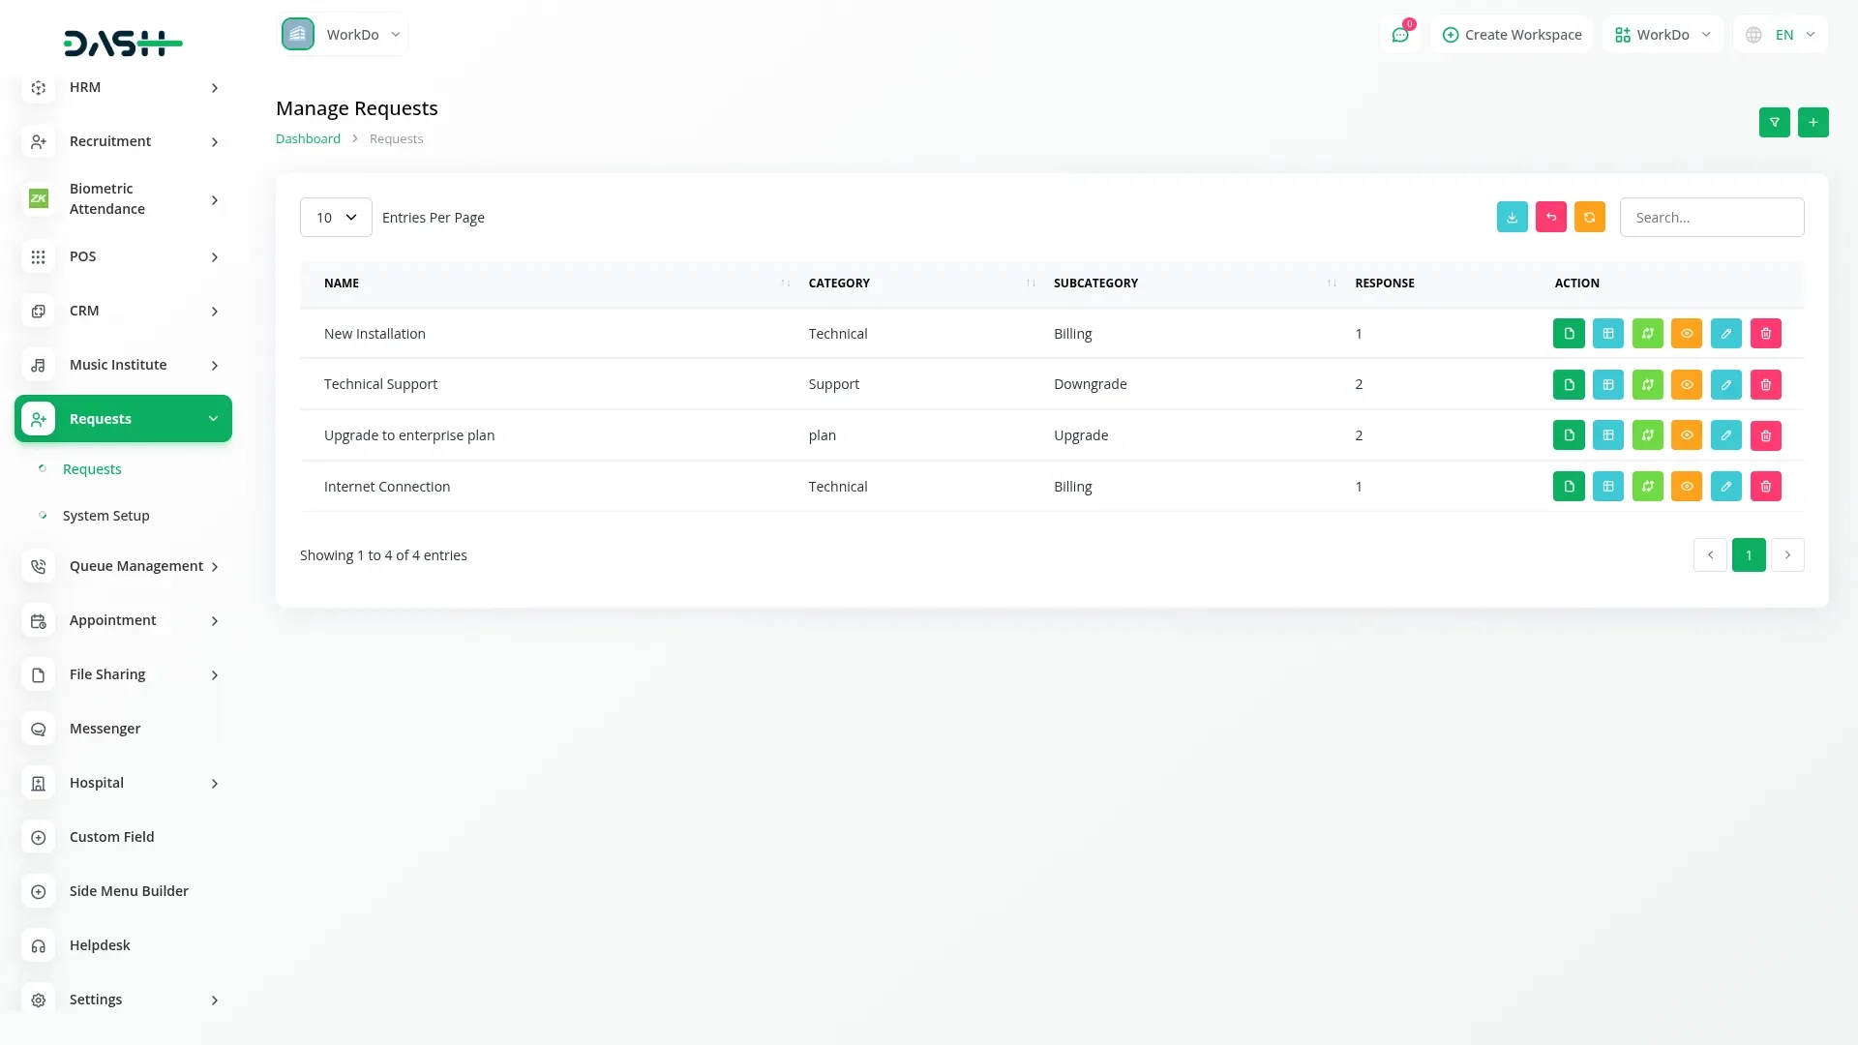This screenshot has height=1045, width=1858.
Task: Delete the New Installation request
Action: pos(1765,334)
